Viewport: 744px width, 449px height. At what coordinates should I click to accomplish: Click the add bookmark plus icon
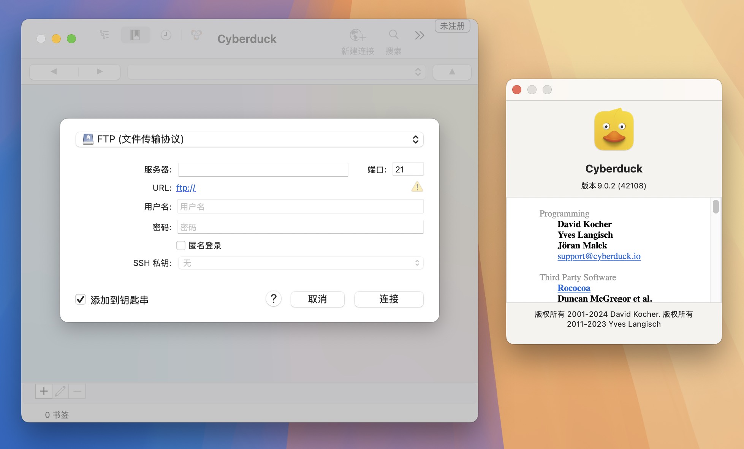44,391
